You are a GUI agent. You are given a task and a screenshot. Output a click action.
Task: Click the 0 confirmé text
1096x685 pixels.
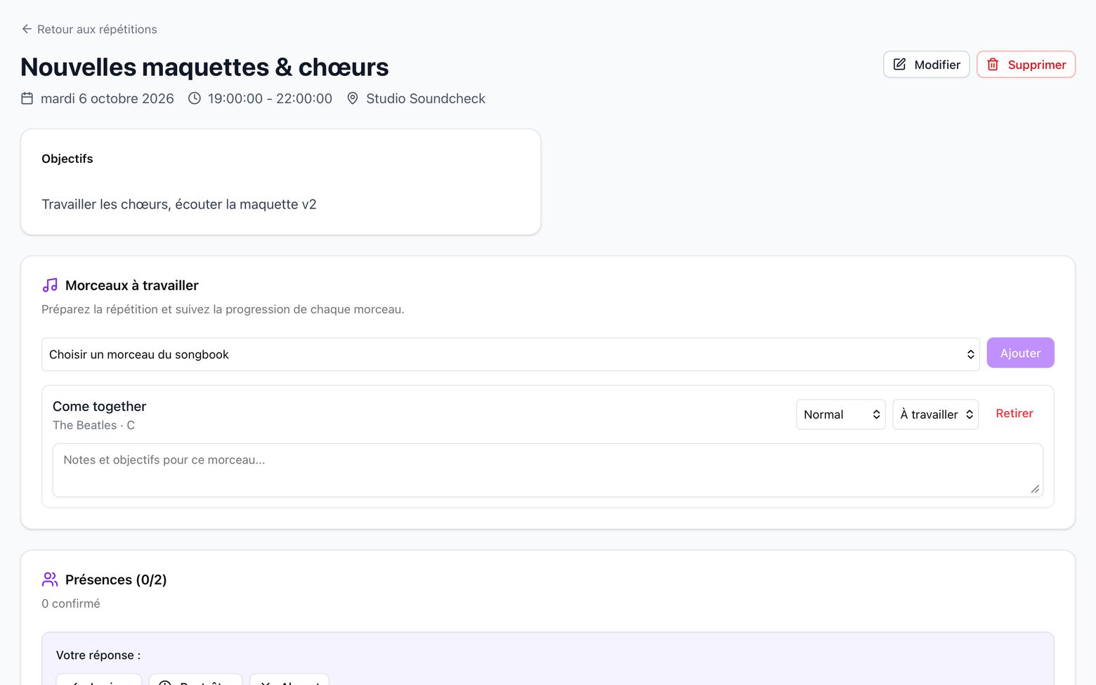71,604
